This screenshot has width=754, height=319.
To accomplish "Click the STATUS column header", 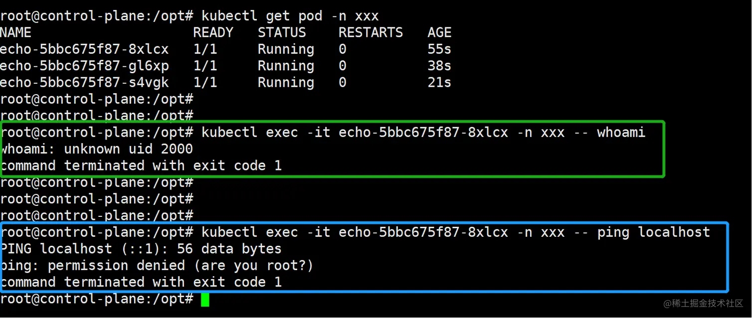I will point(282,33).
